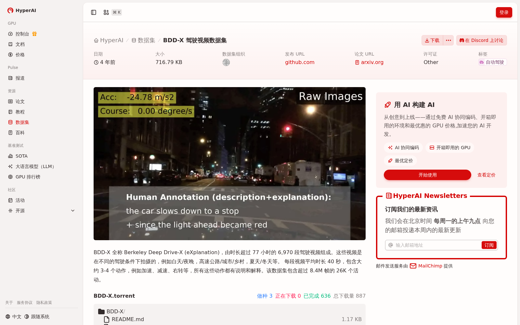Open arxiv.org paper URL
Viewport: 520px width, 325px height.
click(x=369, y=62)
